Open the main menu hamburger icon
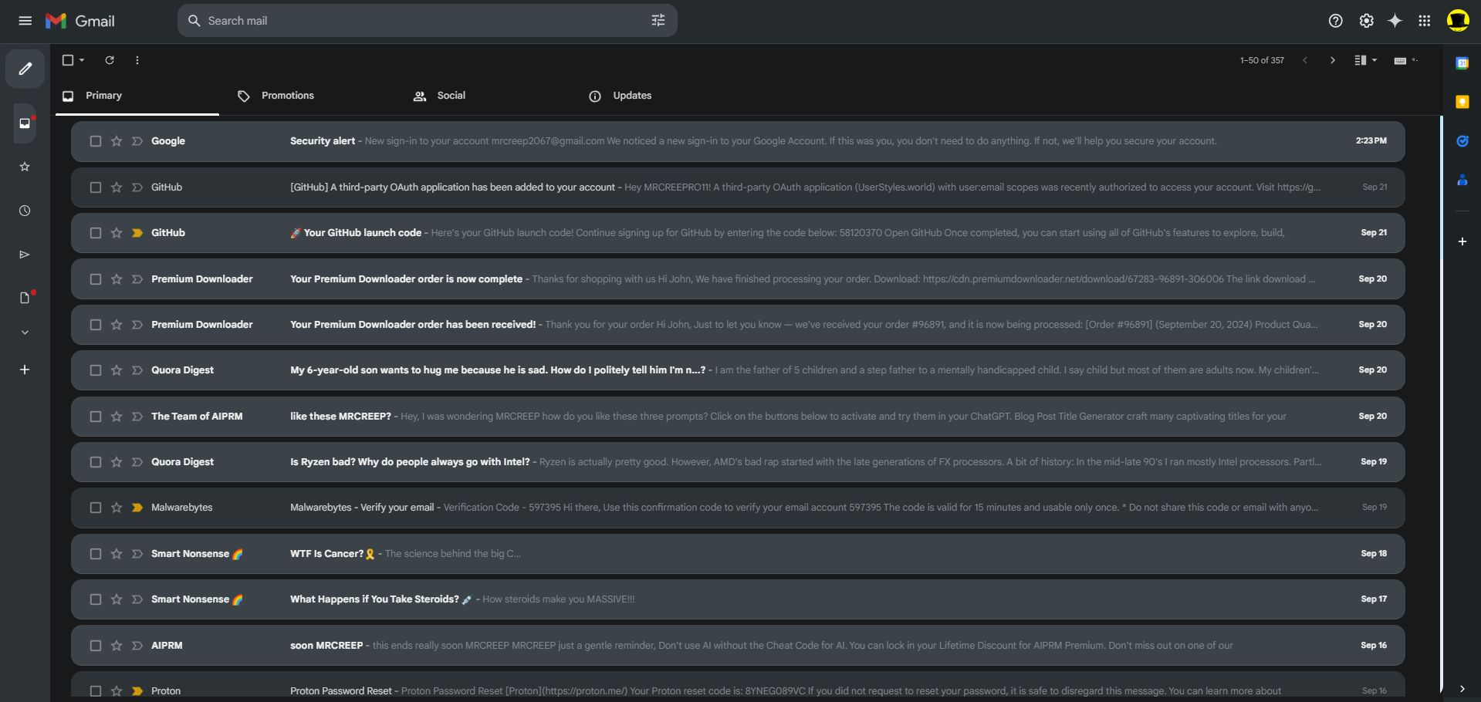 [x=25, y=21]
